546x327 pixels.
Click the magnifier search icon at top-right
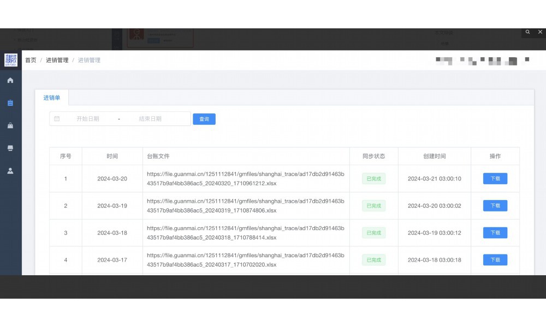pyautogui.click(x=527, y=32)
